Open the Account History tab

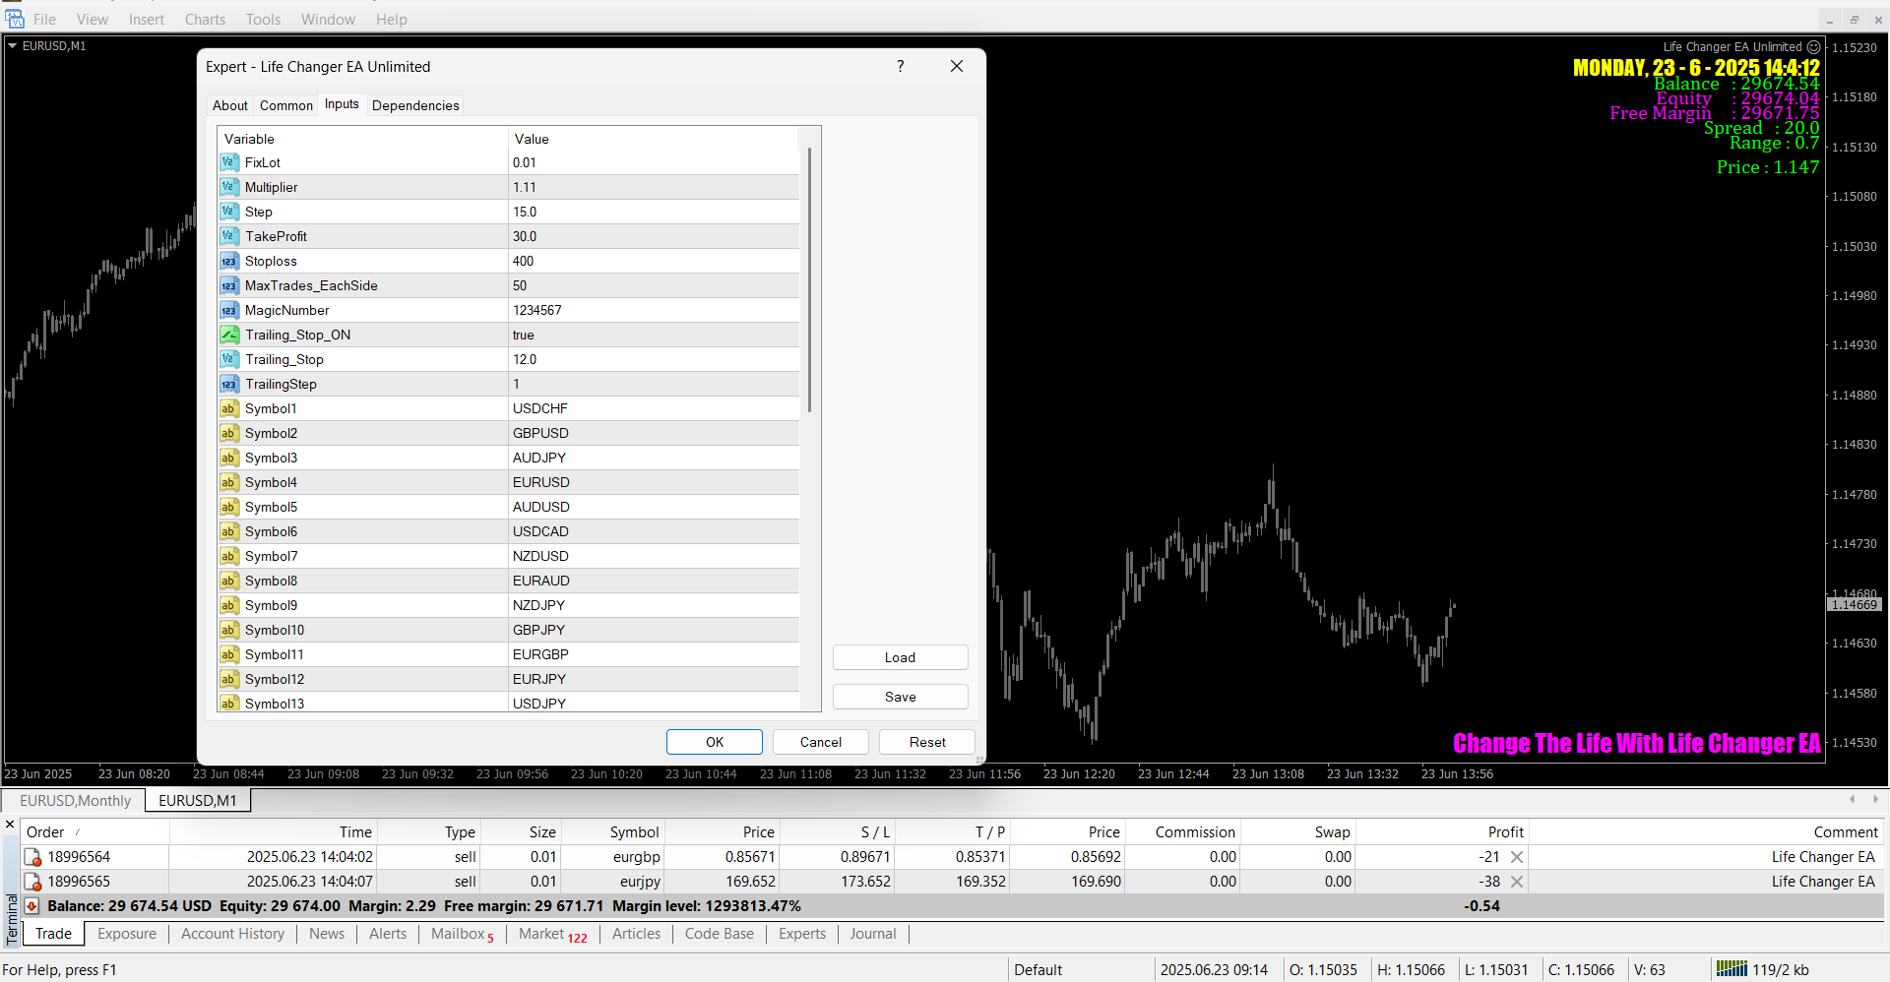point(232,934)
